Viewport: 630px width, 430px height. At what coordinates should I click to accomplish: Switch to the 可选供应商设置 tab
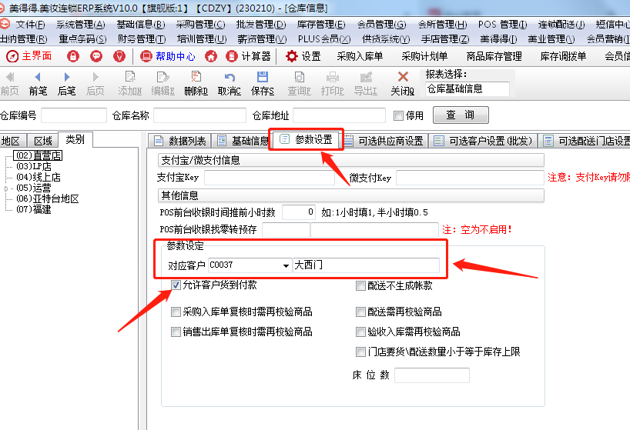click(384, 141)
